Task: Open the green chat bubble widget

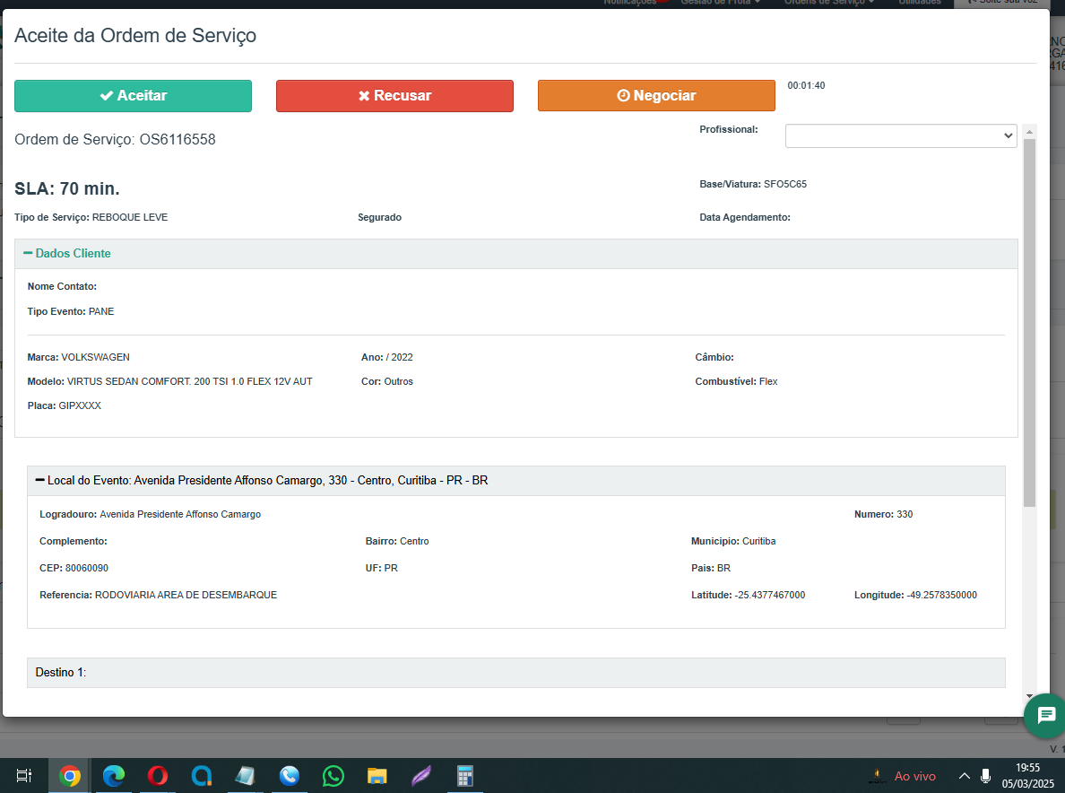Action: 1045,715
